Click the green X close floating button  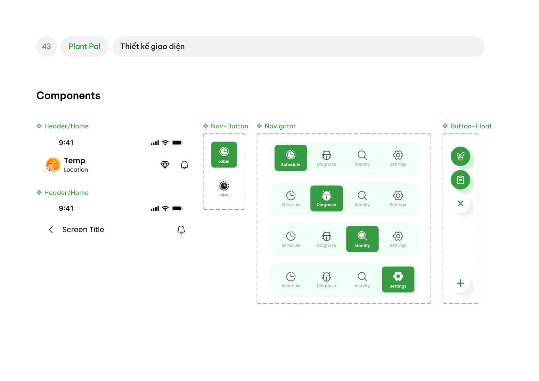point(460,203)
